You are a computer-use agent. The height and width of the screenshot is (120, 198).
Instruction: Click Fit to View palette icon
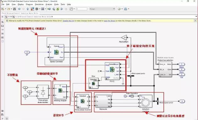tap(3, 26)
